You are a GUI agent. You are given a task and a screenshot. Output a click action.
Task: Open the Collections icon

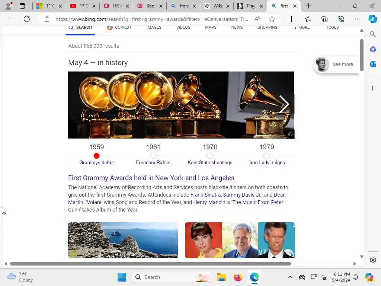pos(324,19)
